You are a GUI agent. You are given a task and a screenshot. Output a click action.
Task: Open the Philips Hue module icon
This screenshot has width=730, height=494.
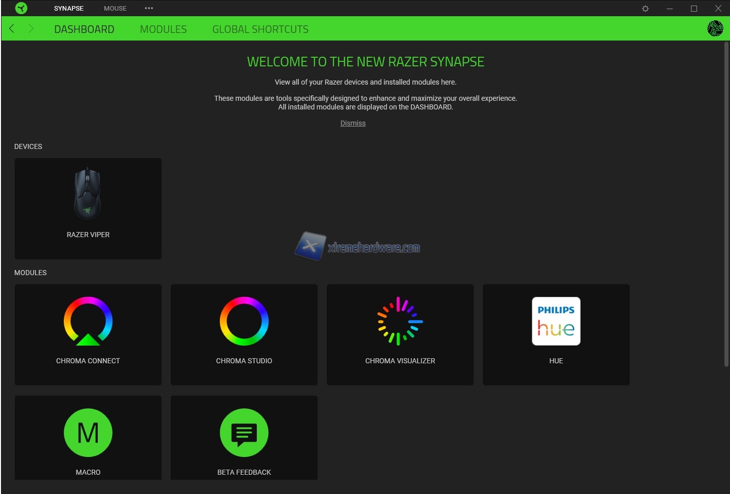click(x=556, y=321)
